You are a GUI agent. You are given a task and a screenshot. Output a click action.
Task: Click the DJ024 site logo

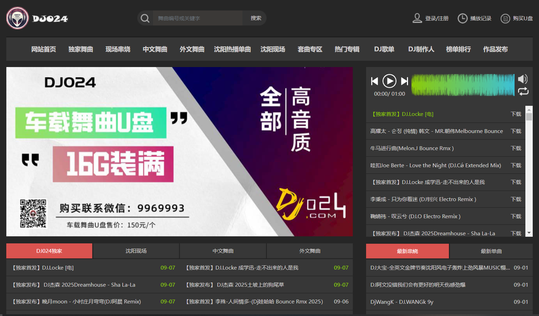[x=37, y=18]
